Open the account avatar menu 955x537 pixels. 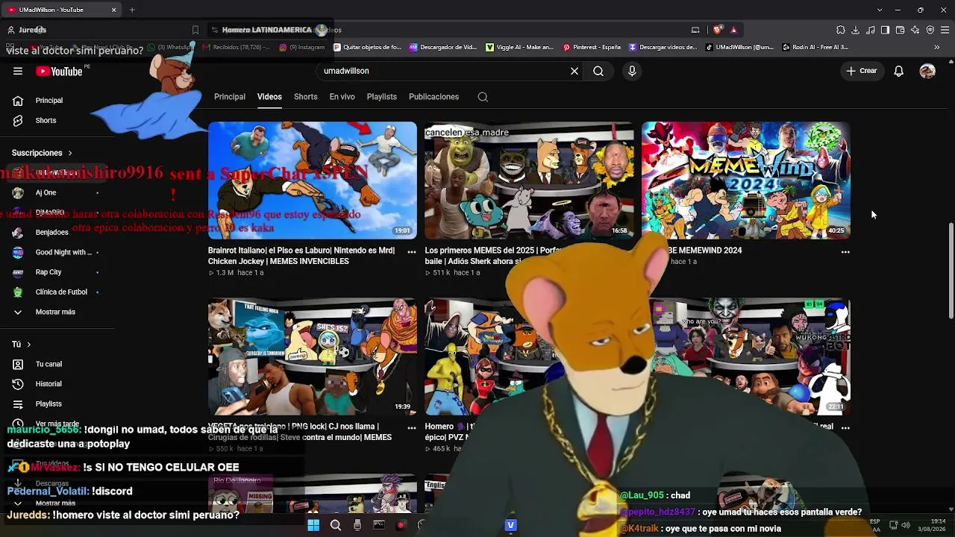click(927, 71)
